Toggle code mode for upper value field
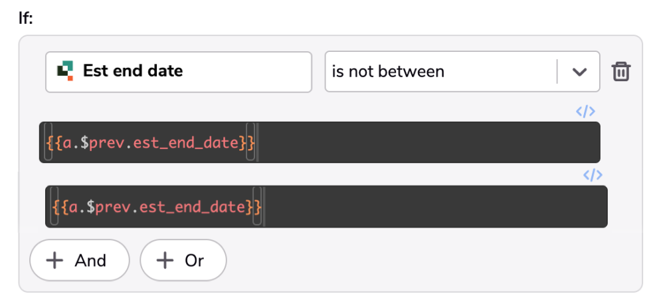The width and height of the screenshot is (659, 300). [585, 112]
